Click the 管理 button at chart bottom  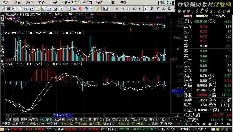click(x=24, y=119)
